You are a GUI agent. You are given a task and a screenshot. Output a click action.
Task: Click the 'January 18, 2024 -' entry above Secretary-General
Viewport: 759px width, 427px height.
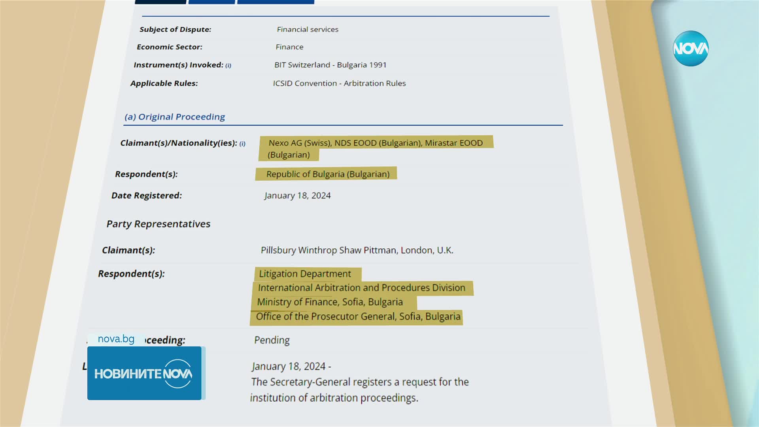point(291,367)
